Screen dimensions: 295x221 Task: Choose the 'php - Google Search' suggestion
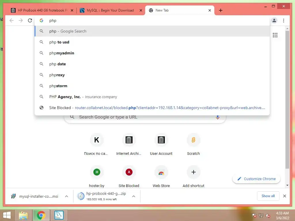click(152, 31)
